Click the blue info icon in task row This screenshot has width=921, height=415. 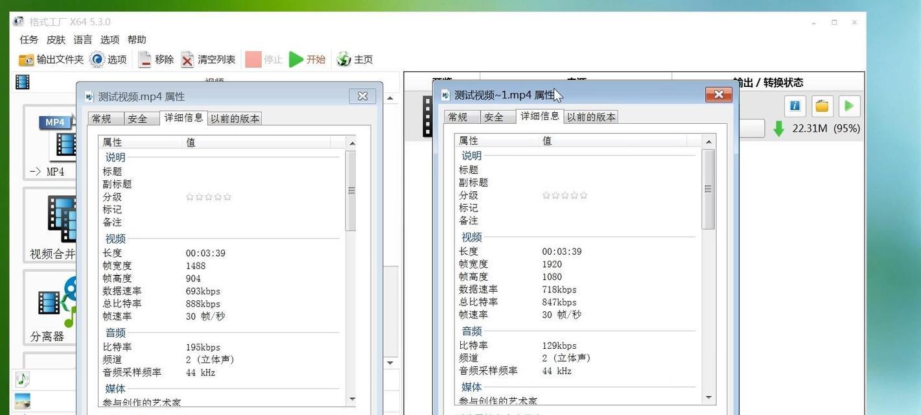click(x=795, y=106)
